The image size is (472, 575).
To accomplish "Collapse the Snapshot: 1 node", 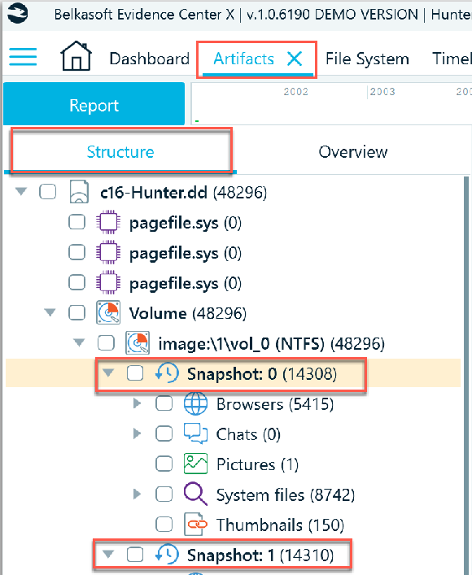I will point(108,554).
